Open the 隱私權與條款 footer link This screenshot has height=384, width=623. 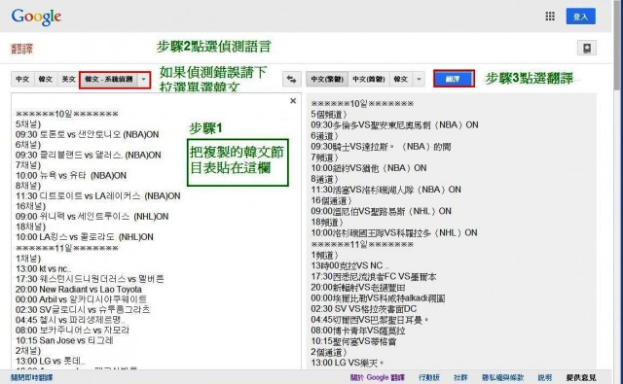[502, 377]
